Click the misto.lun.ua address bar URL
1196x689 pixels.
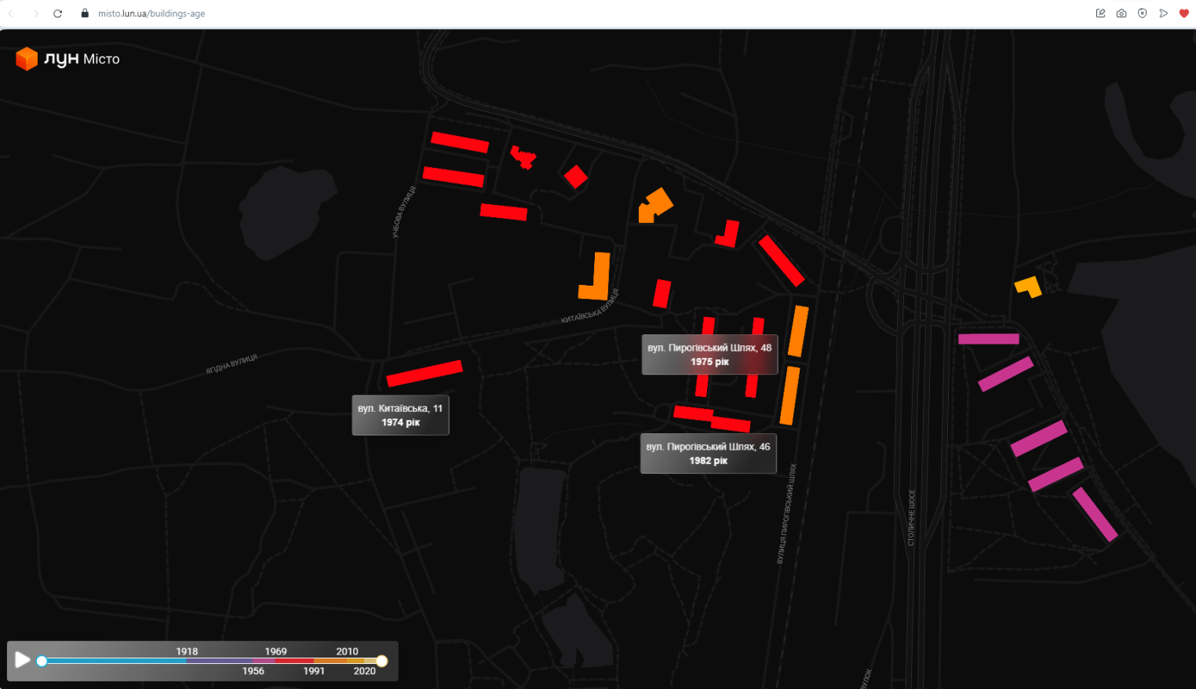click(x=151, y=13)
